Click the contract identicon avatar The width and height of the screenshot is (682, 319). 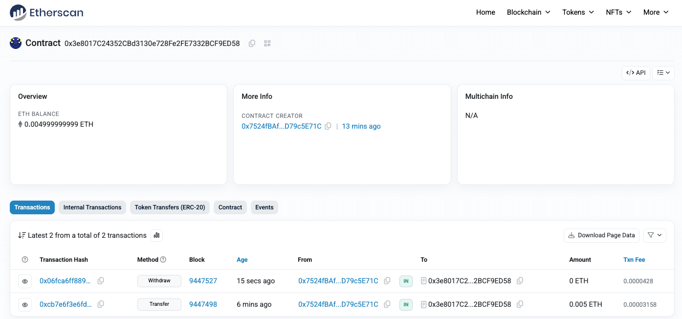16,43
